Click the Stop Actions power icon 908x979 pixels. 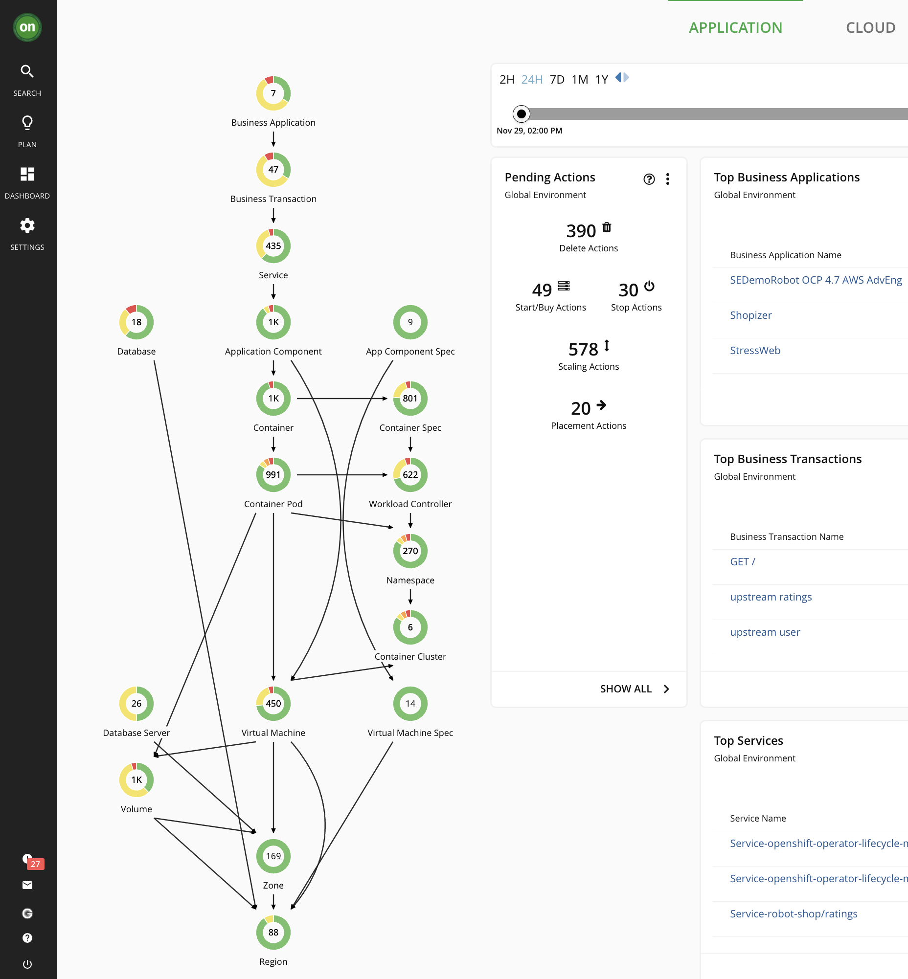pos(650,289)
